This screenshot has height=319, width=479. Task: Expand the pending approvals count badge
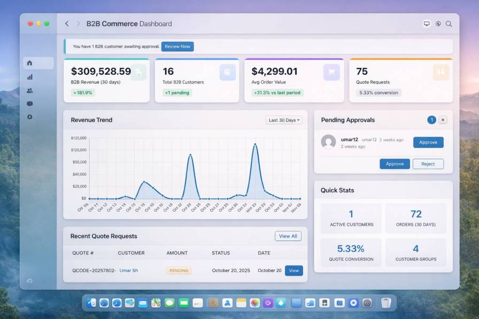coord(431,120)
